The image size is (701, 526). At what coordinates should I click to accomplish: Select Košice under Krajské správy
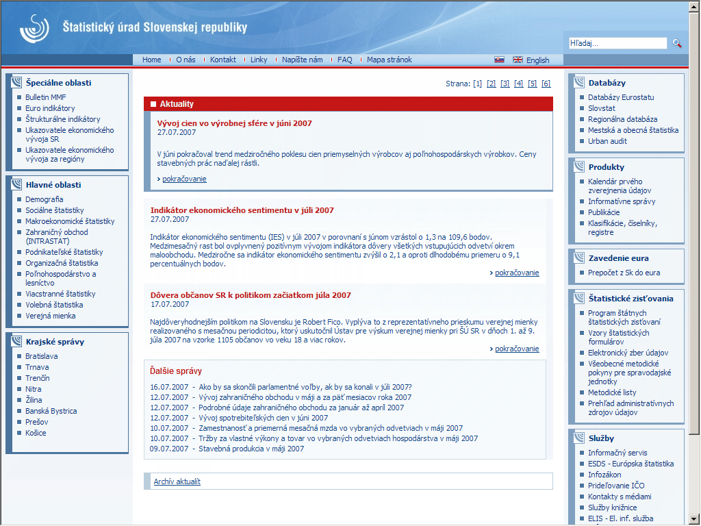pyautogui.click(x=36, y=433)
